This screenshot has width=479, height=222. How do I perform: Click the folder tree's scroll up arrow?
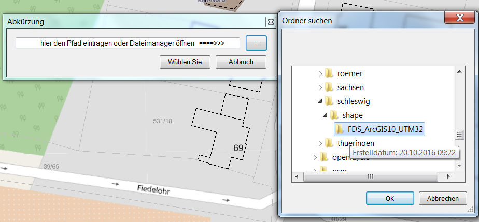[x=459, y=72]
